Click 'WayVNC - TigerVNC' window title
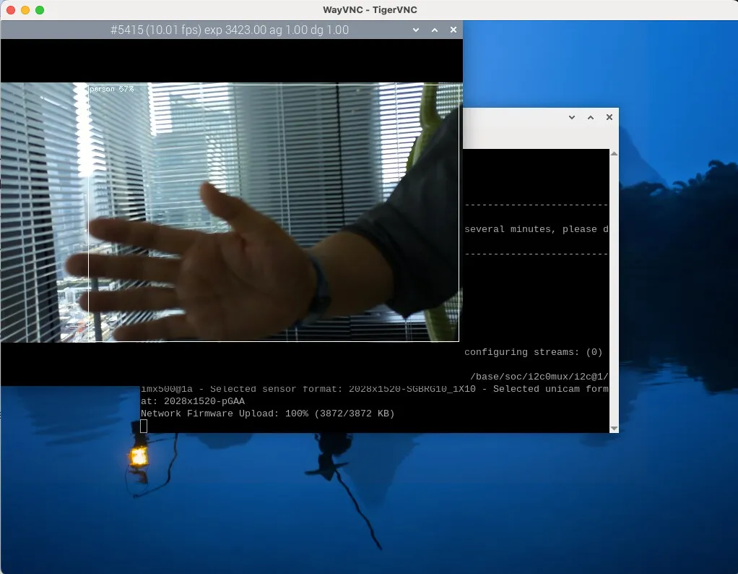Screen dimensions: 738x574 pyautogui.click(x=370, y=10)
